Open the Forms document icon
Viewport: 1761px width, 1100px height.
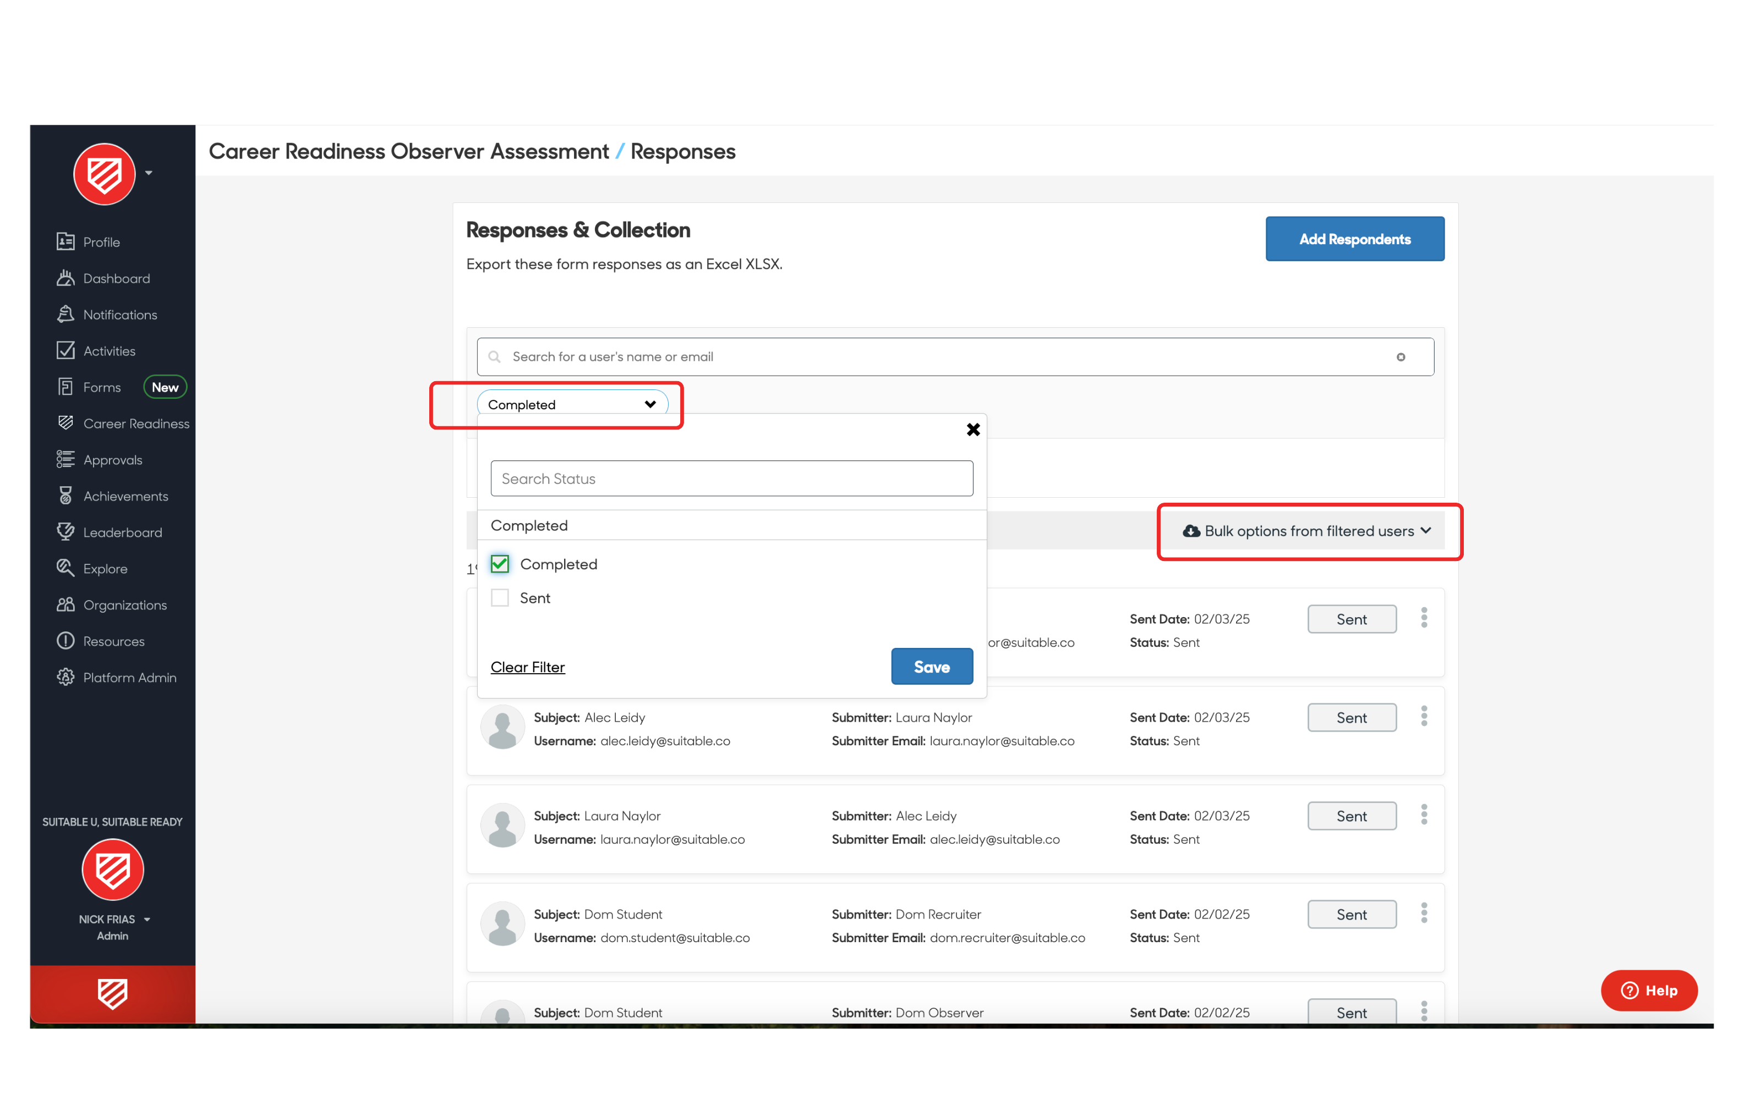tap(65, 387)
